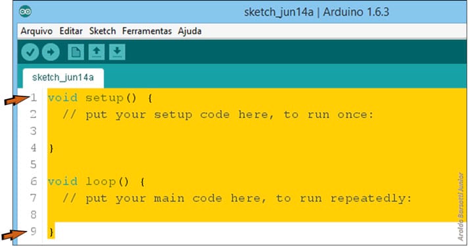Click the 'void loop() {' code line
The image size is (470, 246).
click(96, 182)
